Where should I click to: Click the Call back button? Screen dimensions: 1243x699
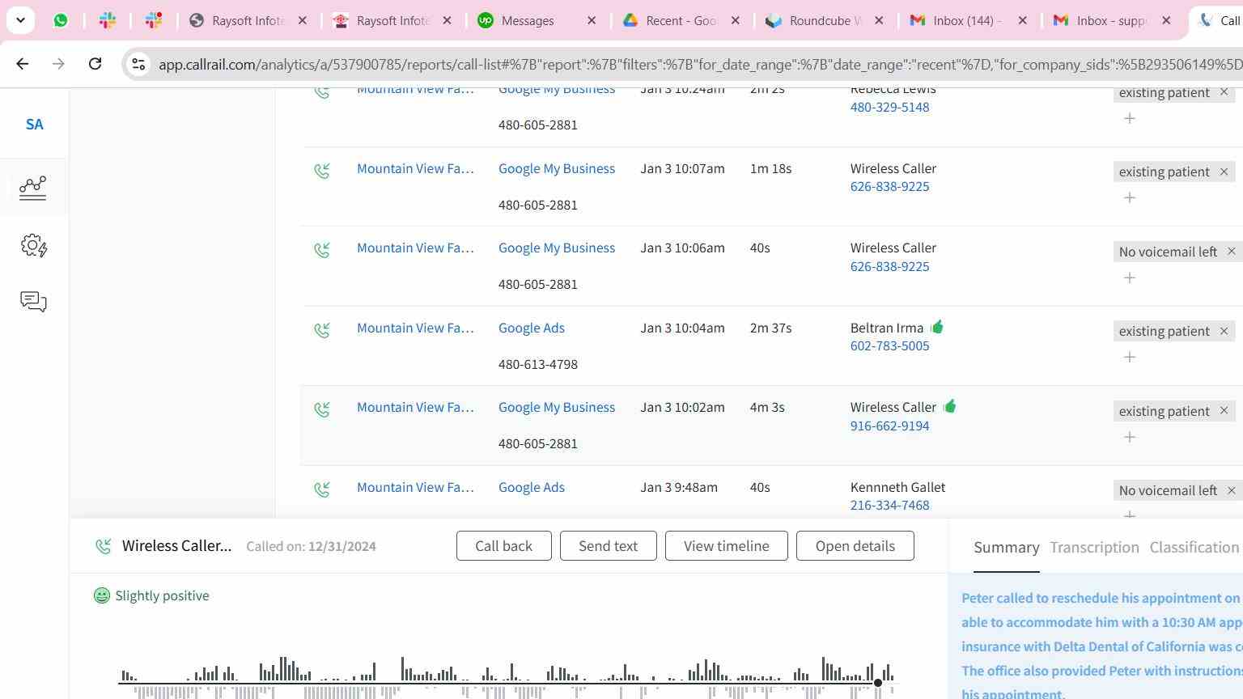click(x=504, y=546)
